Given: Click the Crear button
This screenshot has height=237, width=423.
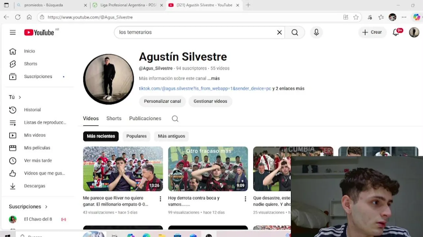Looking at the screenshot, I should pos(372,32).
